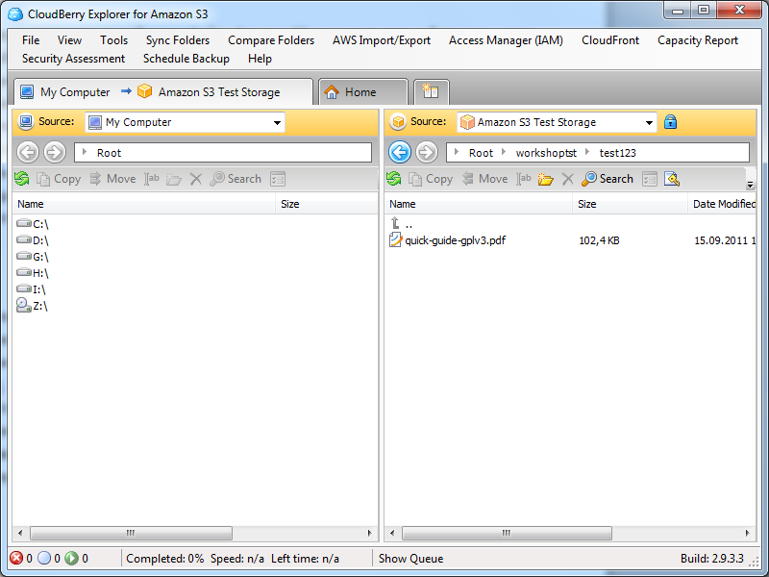
Task: Click S3 pane horizontal scrollbar thumb
Action: [x=507, y=533]
